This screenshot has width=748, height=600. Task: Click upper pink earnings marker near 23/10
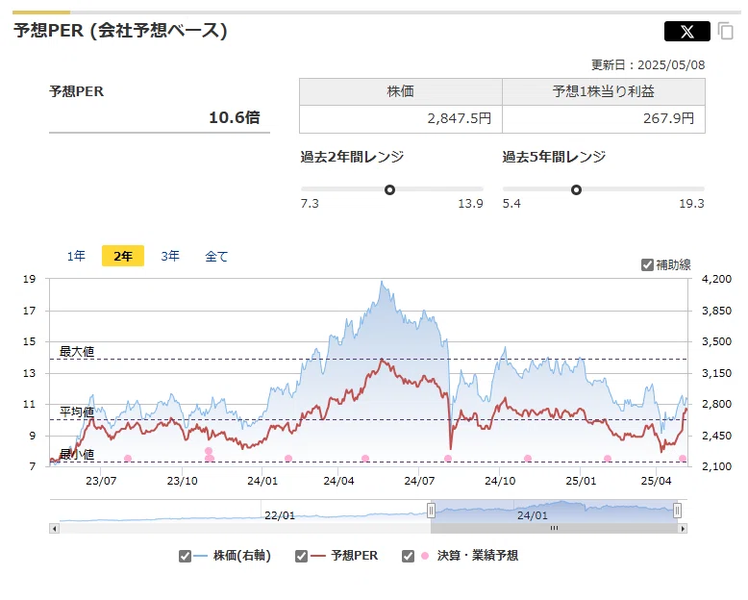click(209, 451)
